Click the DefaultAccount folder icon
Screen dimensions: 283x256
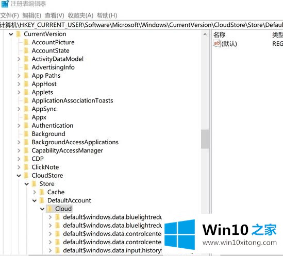42,200
